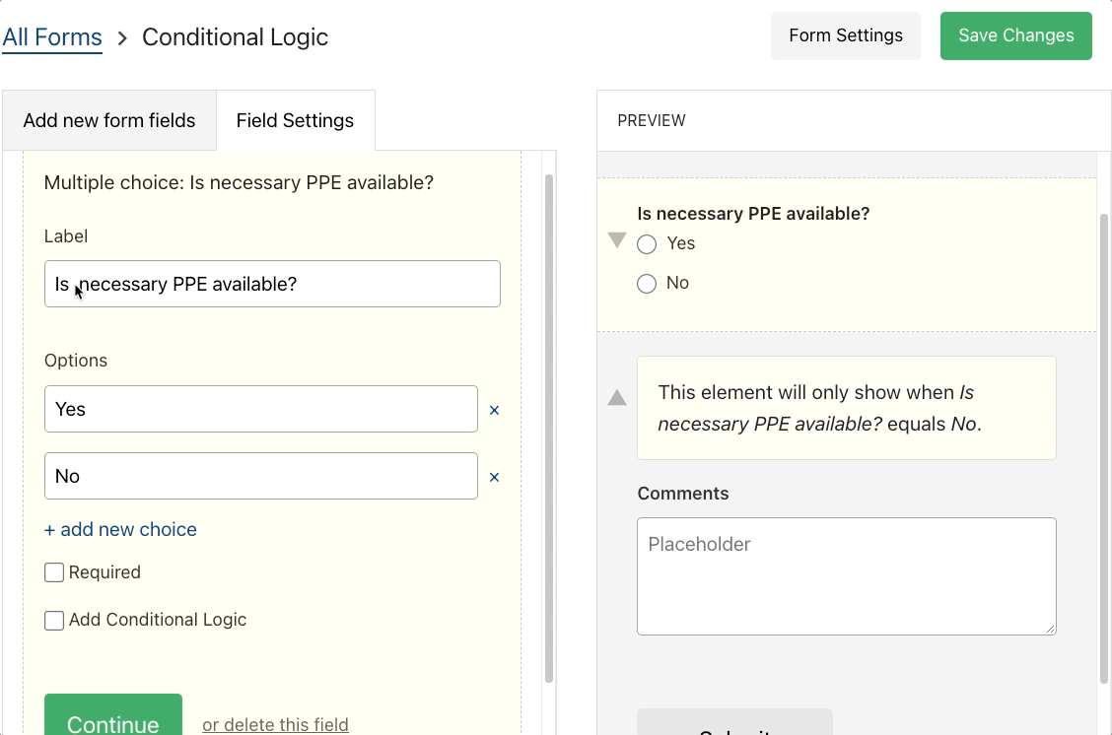This screenshot has height=735, width=1112.
Task: Click the "or delete this field" link
Action: 276,723
